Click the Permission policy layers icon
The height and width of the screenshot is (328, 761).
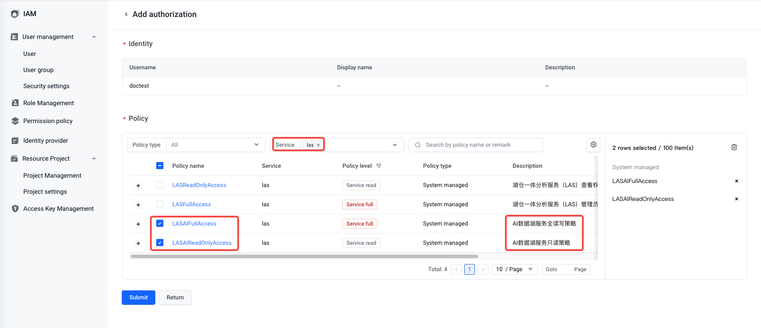[15, 121]
